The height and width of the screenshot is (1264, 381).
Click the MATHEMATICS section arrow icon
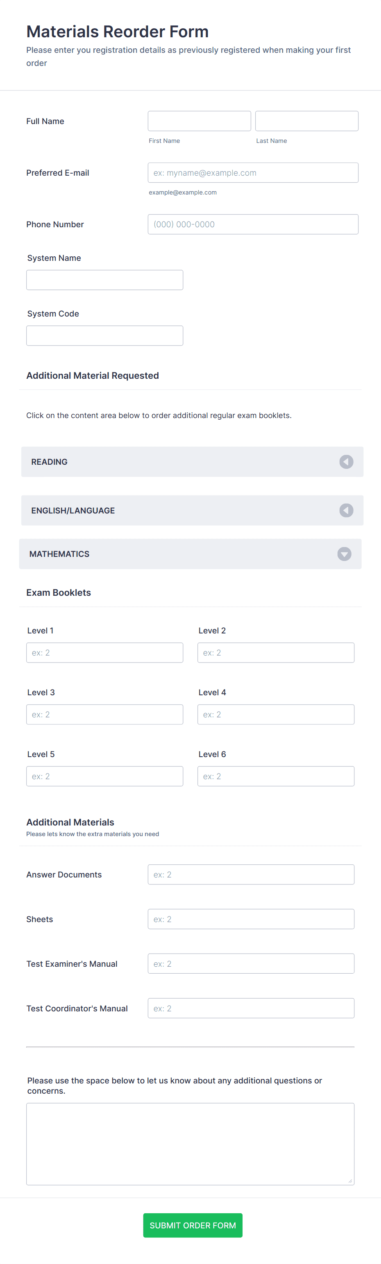344,554
